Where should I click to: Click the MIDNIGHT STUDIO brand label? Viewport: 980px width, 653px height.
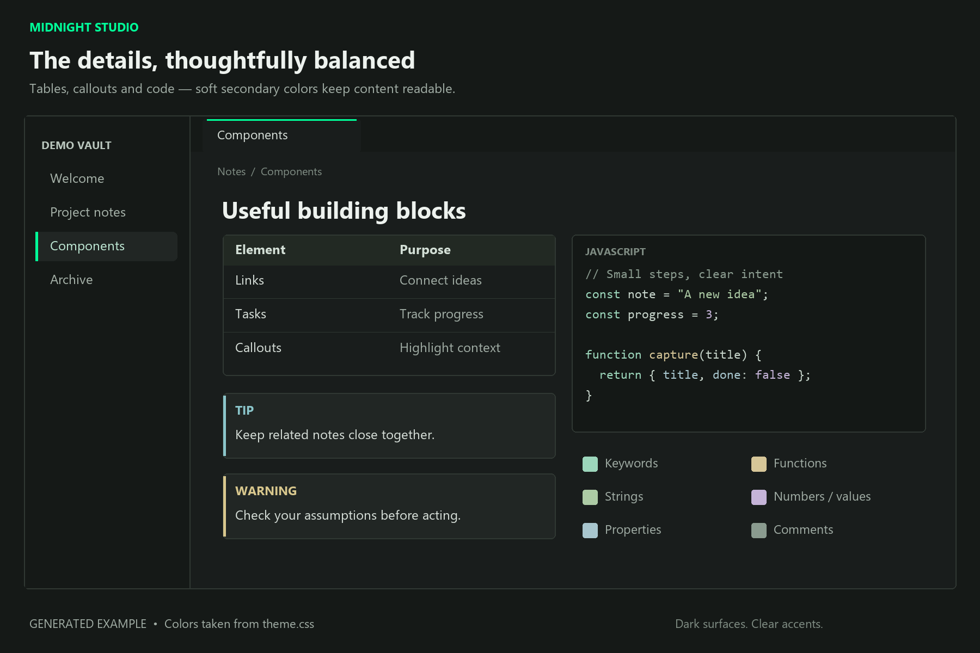click(x=84, y=27)
